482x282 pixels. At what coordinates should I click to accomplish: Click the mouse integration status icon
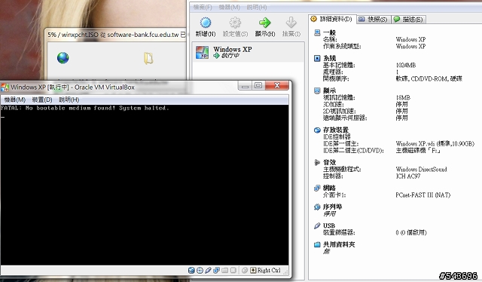245,270
